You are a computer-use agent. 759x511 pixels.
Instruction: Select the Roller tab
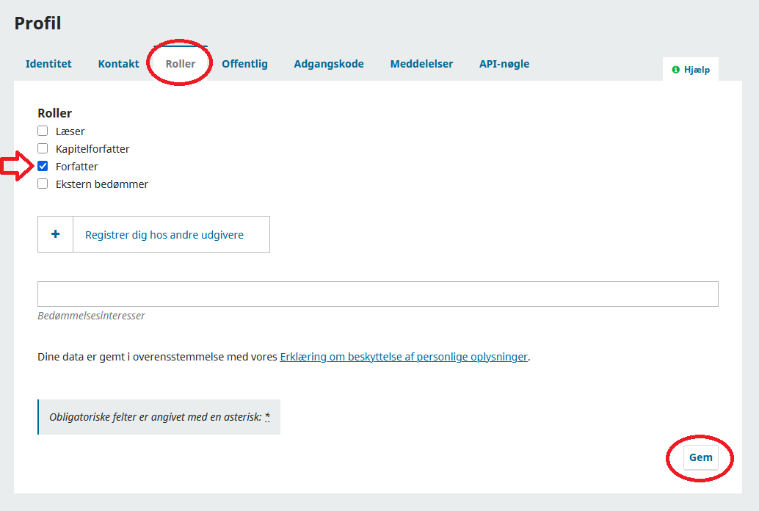[181, 64]
